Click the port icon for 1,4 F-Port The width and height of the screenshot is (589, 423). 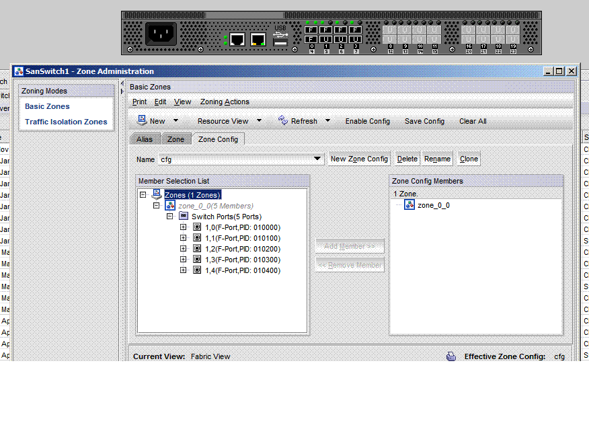(197, 270)
